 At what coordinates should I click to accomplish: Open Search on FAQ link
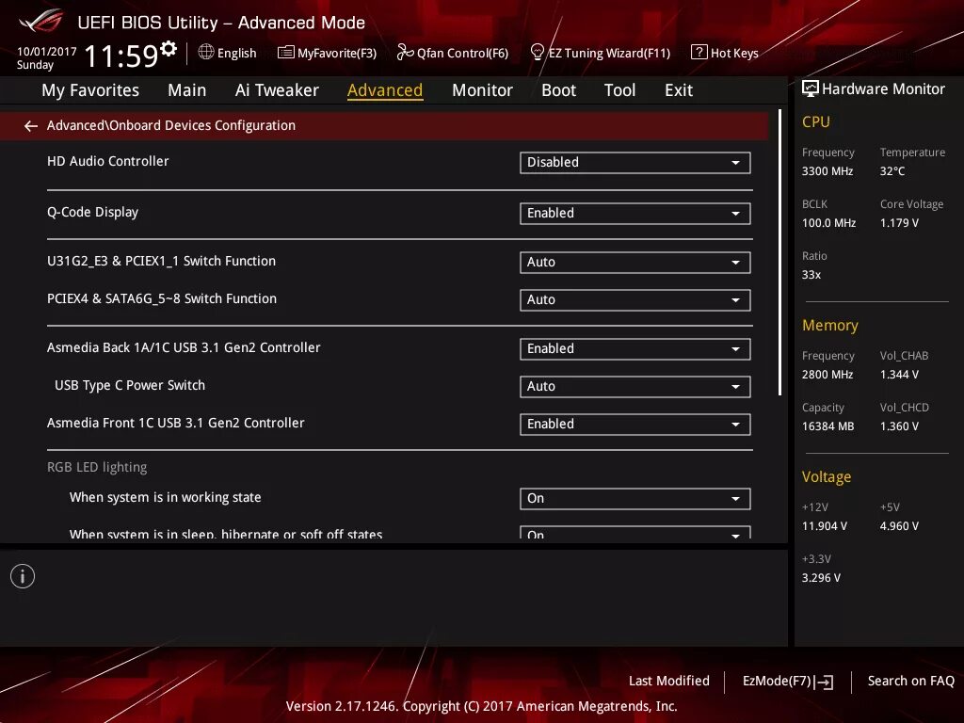click(x=910, y=682)
